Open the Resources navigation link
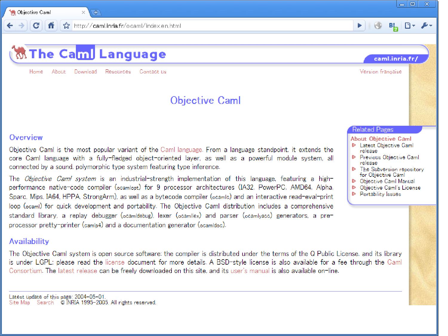The height and width of the screenshot is (336, 448). click(x=118, y=72)
